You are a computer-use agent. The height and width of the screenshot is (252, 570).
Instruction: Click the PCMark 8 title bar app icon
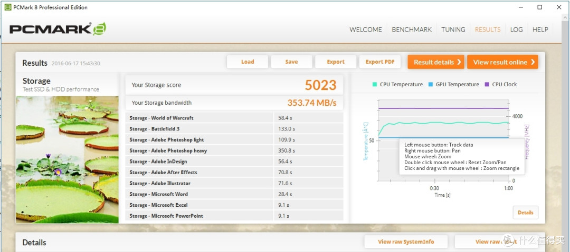pyautogui.click(x=7, y=7)
